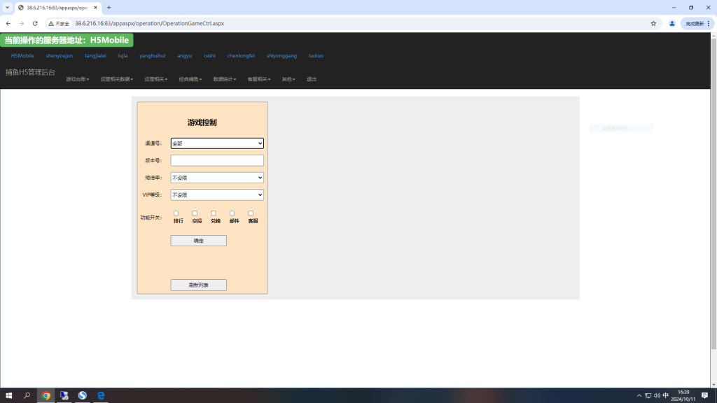Open the Chrome profile avatar icon

672,23
